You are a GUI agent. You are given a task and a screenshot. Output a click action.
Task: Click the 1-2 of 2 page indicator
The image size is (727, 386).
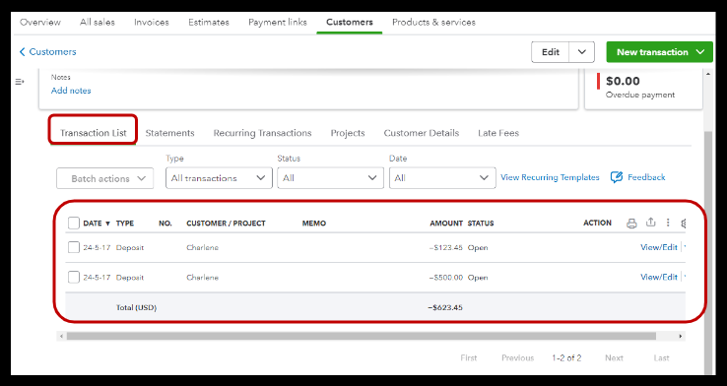point(566,357)
